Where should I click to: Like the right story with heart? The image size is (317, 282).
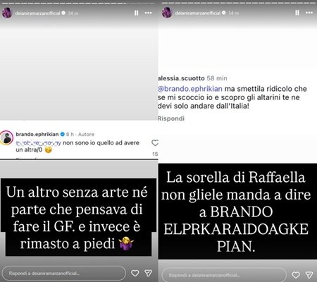pyautogui.click(x=296, y=275)
